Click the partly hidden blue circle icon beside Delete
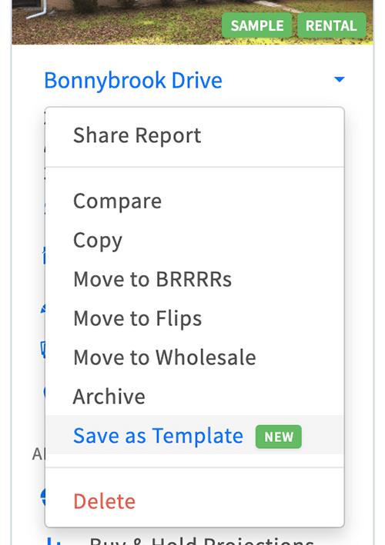Viewport: 385px width, 545px height. (x=43, y=497)
